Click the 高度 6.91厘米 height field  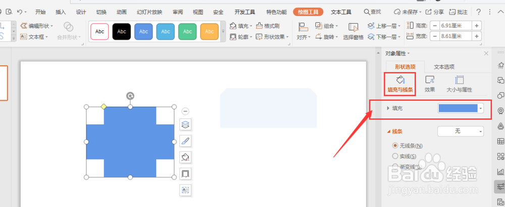[456, 25]
